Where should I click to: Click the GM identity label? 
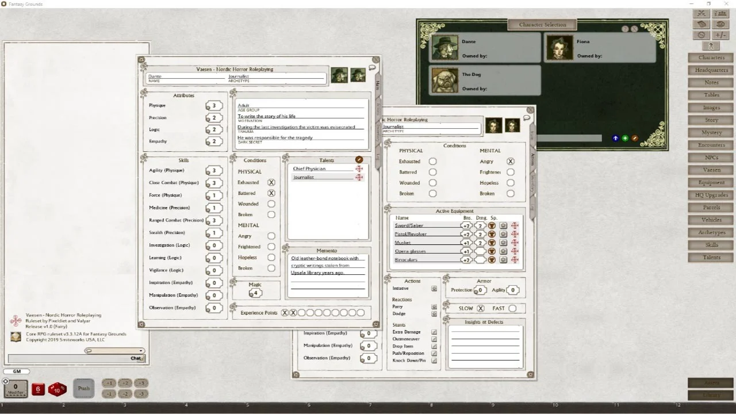coord(17,371)
